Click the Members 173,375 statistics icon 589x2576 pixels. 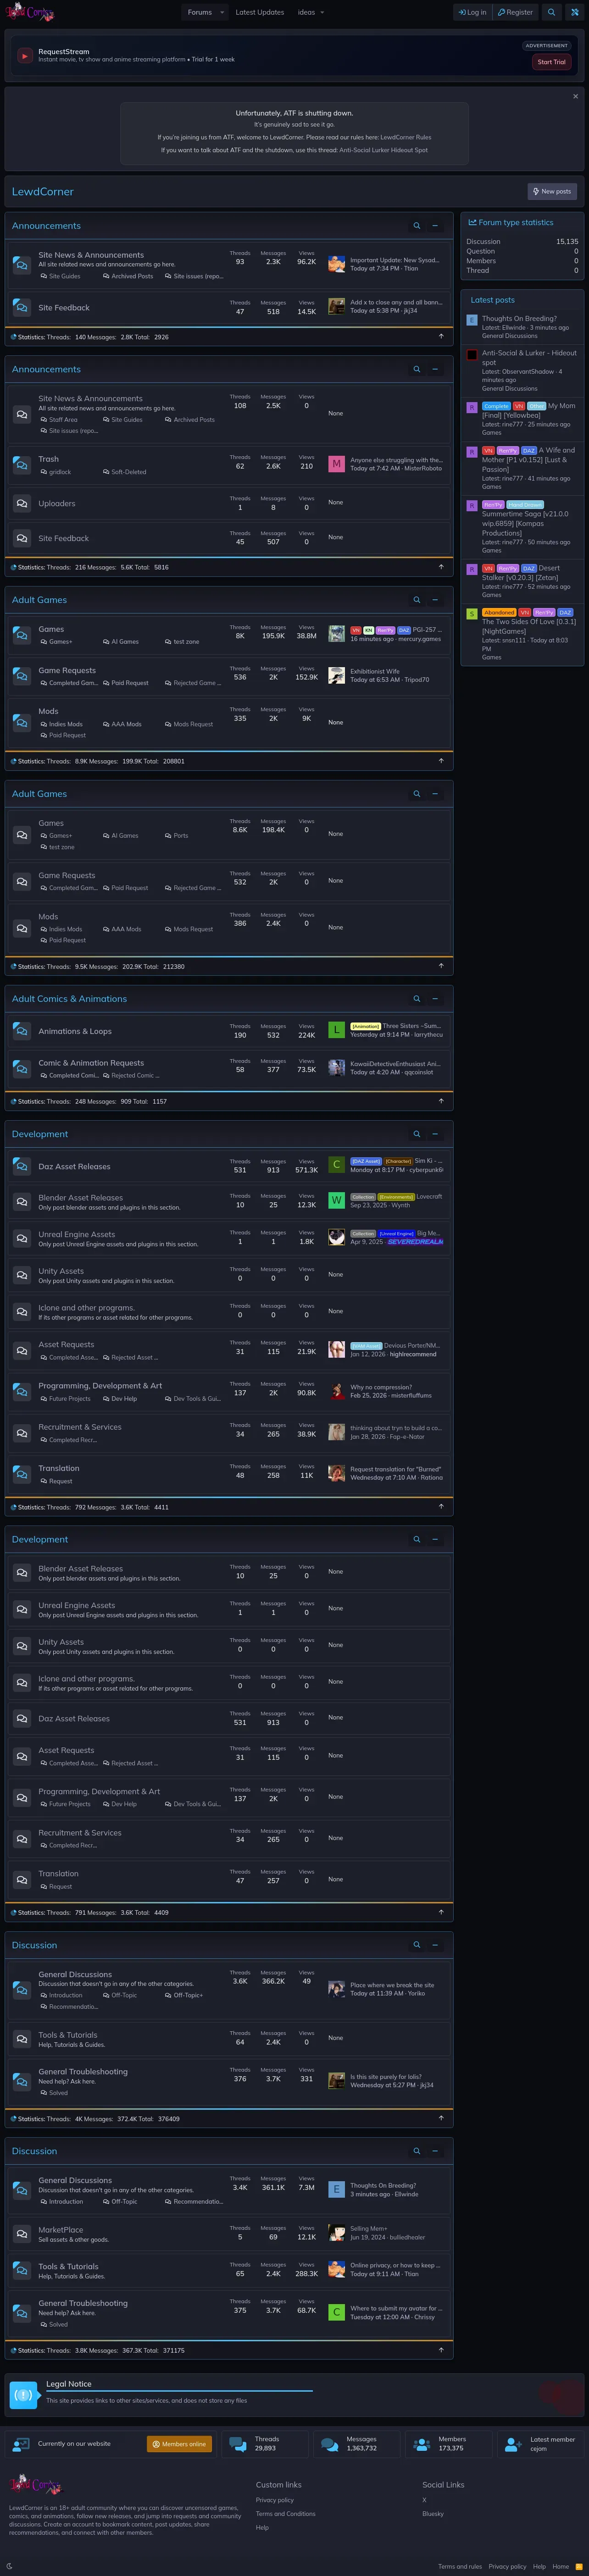422,2443
